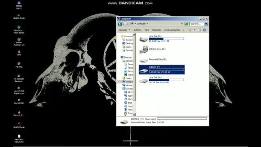This screenshot has height=147, width=261.
Task: Open Explorer help question mark icon
Action: [x=204, y=30]
